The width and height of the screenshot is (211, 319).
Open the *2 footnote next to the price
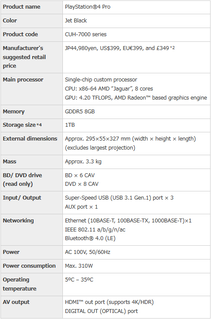tap(172, 47)
